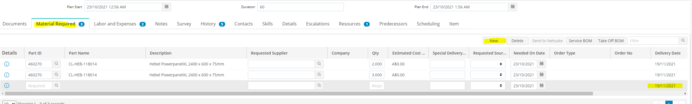Click Special Delivery field in 2.000 qty row
This screenshot has height=104, width=692.
(447, 64)
